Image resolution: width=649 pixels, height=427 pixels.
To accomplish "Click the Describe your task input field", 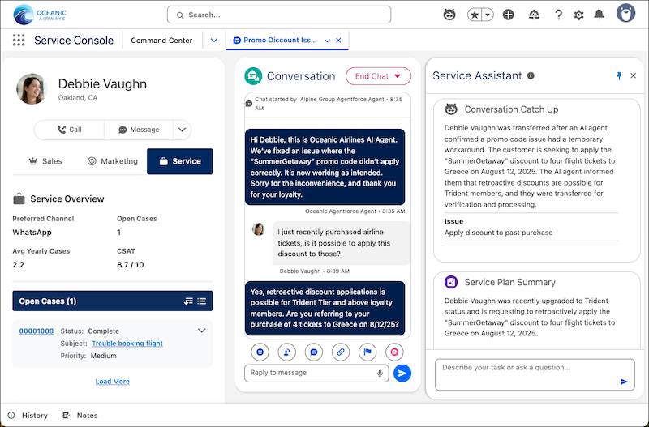I will pyautogui.click(x=535, y=374).
